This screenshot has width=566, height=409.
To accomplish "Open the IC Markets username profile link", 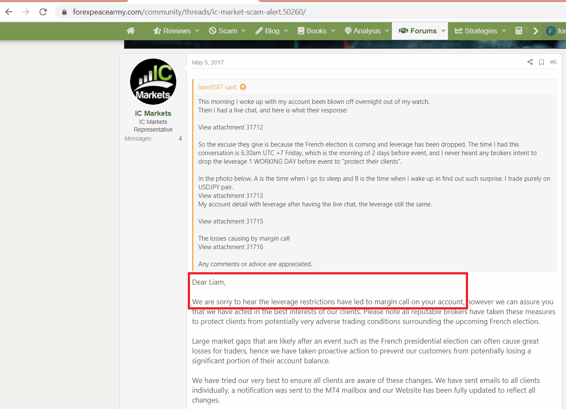I will click(153, 113).
